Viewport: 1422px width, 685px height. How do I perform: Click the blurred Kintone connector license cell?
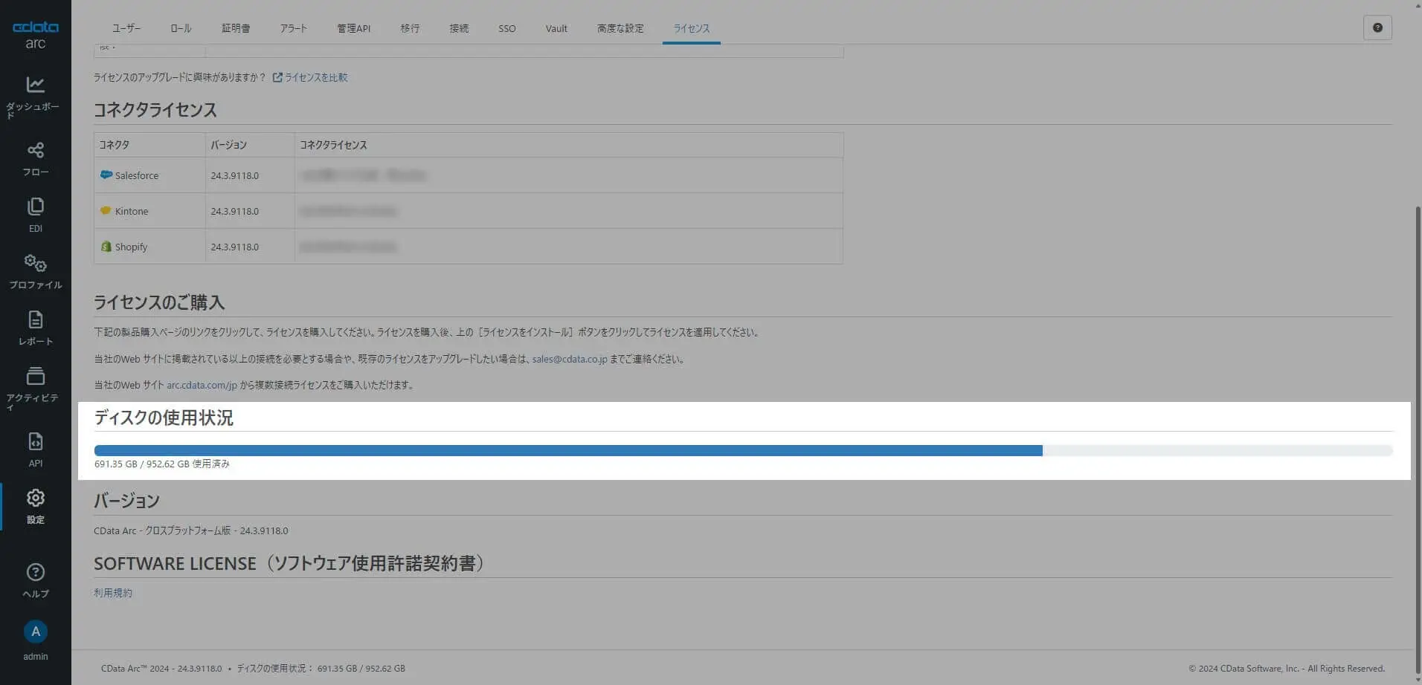pos(569,211)
